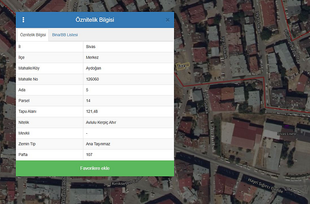The height and width of the screenshot is (204, 310).
Task: Close the Öznitelik Bilgisi dialog
Action: [168, 20]
